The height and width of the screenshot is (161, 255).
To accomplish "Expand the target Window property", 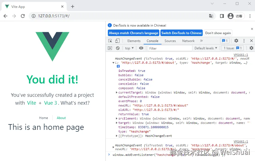I will 117,123.
